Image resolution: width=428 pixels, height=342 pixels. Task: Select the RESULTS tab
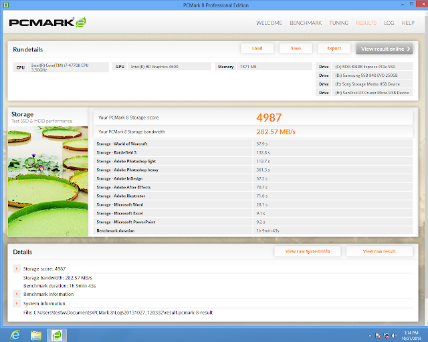pyautogui.click(x=366, y=23)
